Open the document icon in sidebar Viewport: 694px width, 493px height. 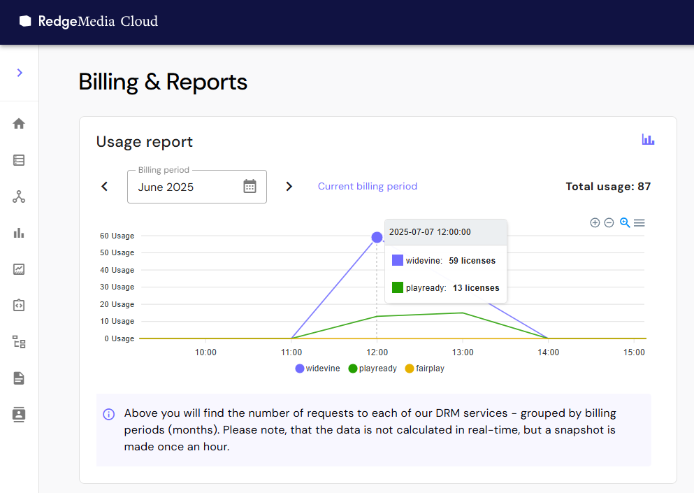pyautogui.click(x=19, y=378)
